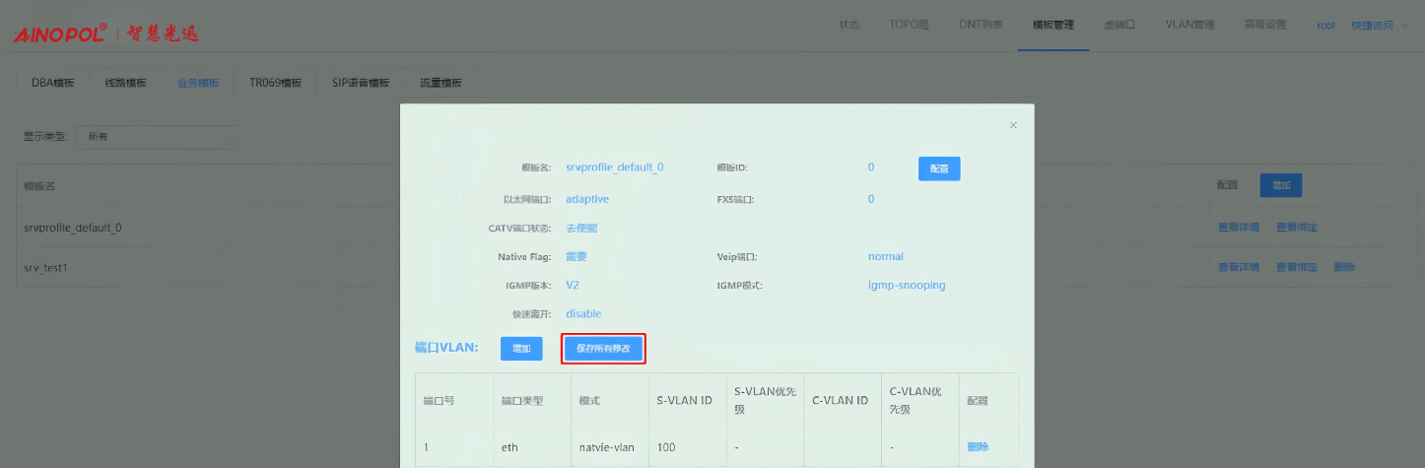Image resolution: width=1425 pixels, height=468 pixels.
Task: Select the TR069模板 tab
Action: pos(275,83)
